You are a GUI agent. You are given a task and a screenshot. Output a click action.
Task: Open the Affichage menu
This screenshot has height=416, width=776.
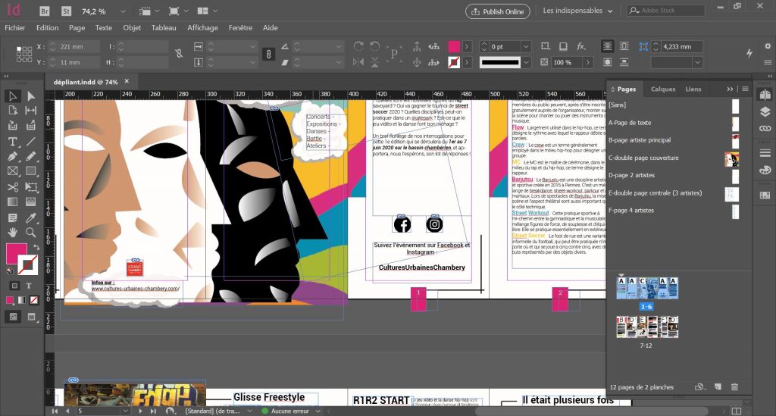202,28
